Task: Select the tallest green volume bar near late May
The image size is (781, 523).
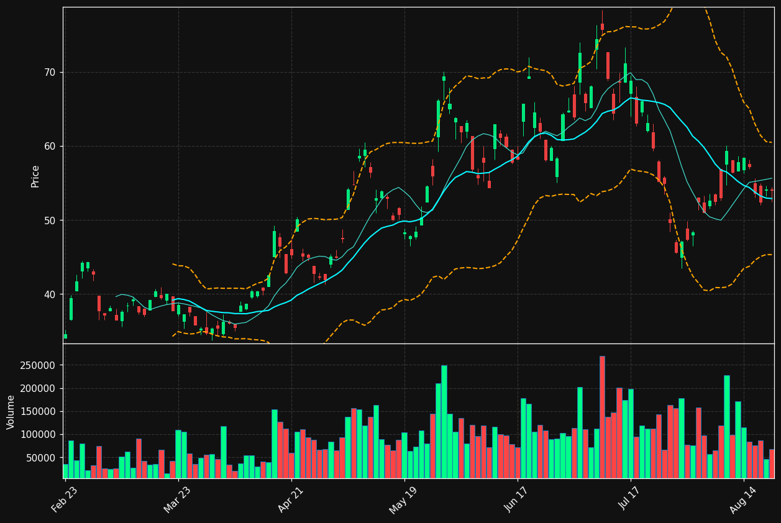Action: [x=444, y=422]
